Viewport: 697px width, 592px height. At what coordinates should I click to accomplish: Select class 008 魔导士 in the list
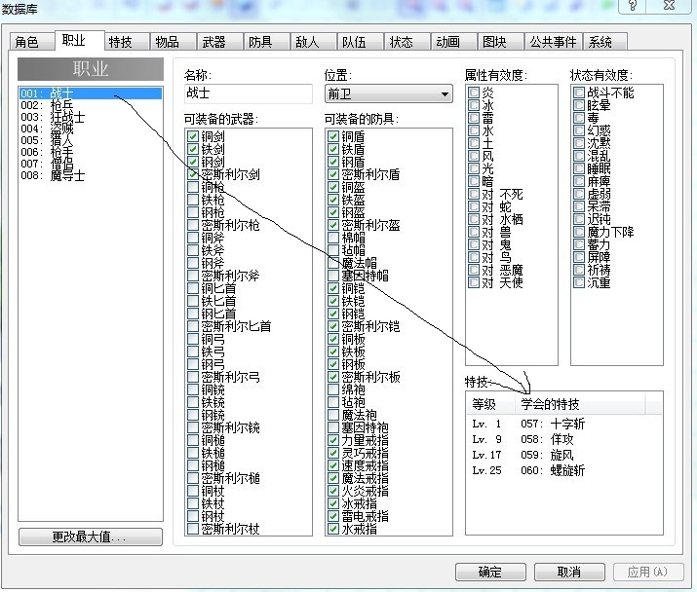[x=91, y=175]
